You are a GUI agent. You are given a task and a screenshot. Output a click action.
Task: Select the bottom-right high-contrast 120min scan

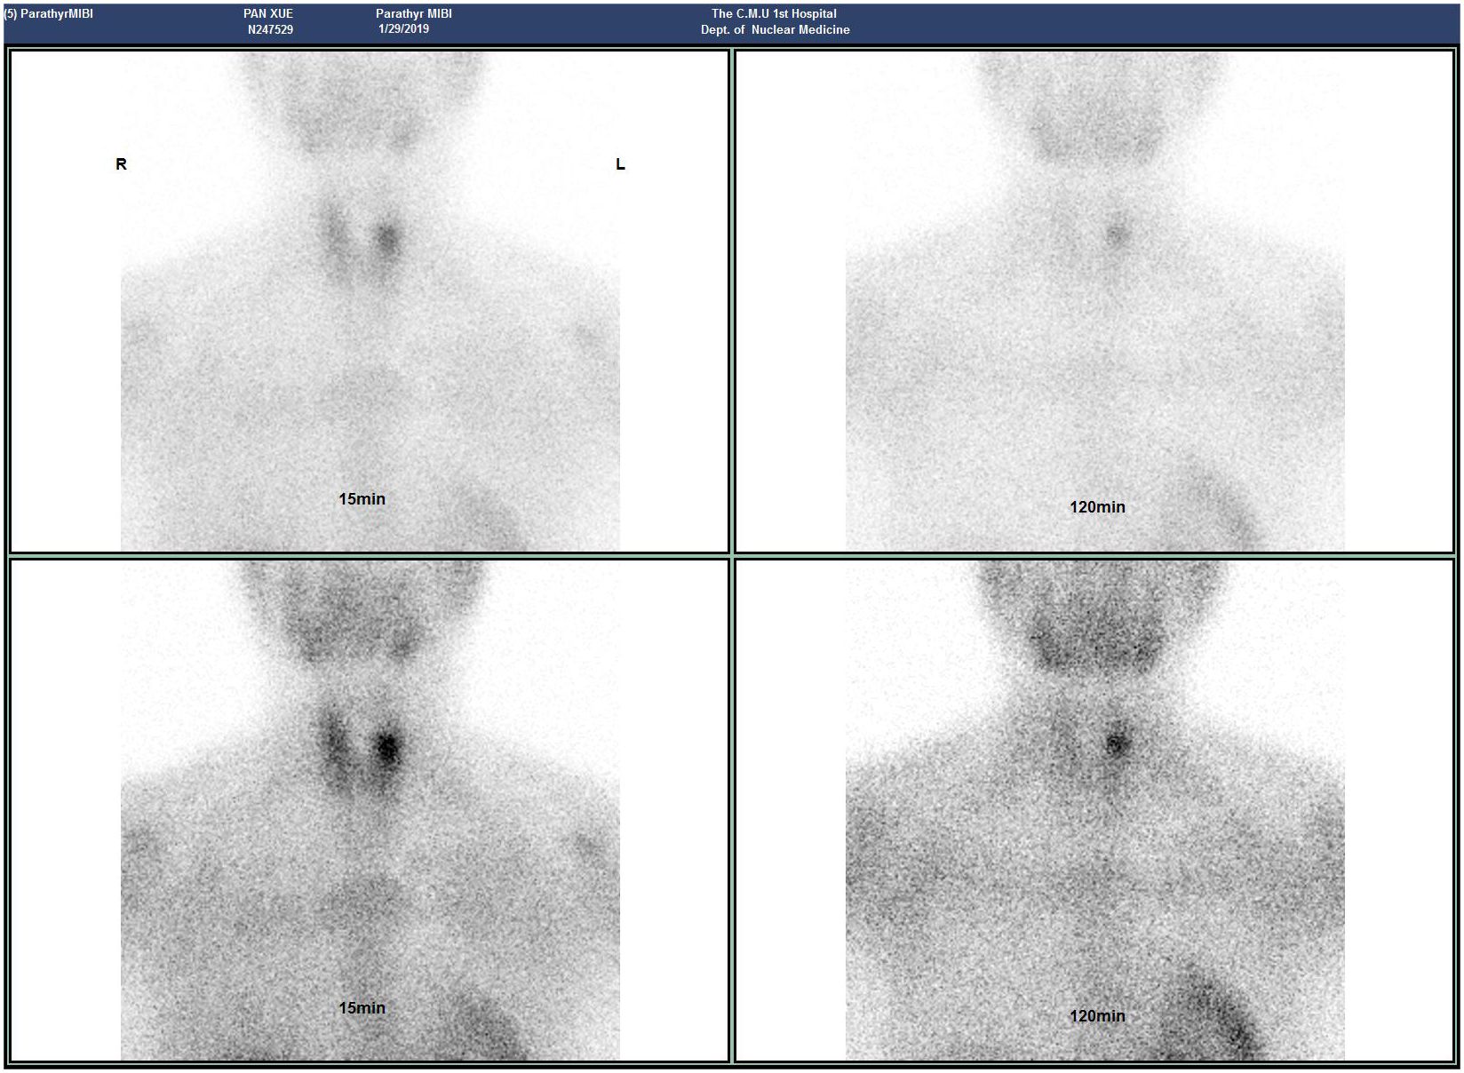(x=1094, y=810)
